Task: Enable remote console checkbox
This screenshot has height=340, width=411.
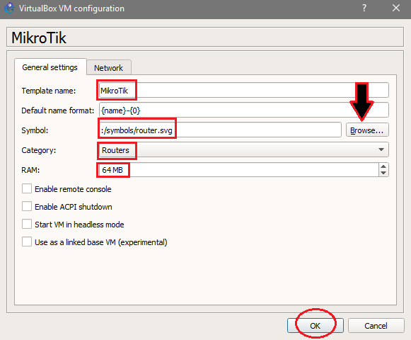Action: pyautogui.click(x=27, y=189)
